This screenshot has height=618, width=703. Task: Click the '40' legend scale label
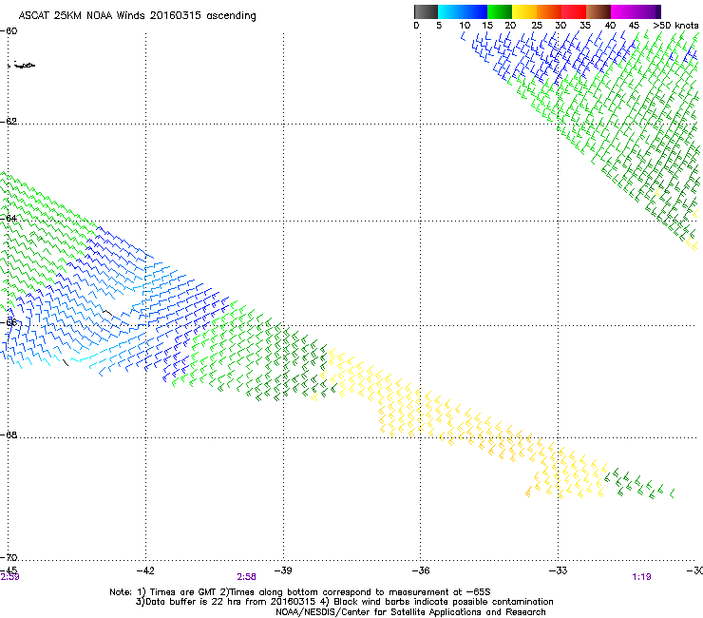tap(610, 26)
